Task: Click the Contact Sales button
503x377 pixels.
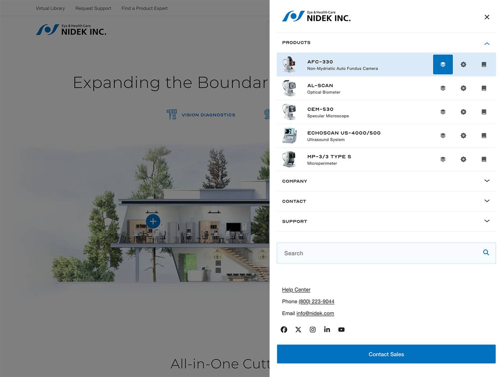Action: [x=386, y=354]
